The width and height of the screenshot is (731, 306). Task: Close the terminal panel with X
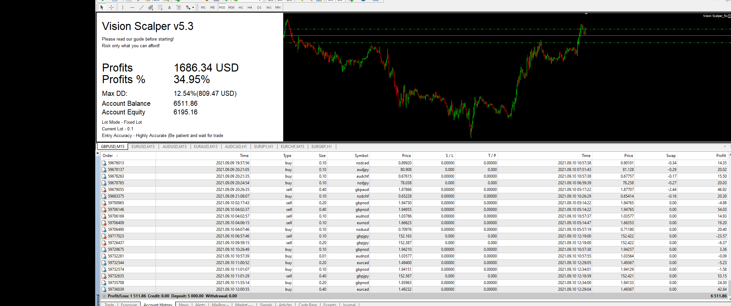(98, 153)
